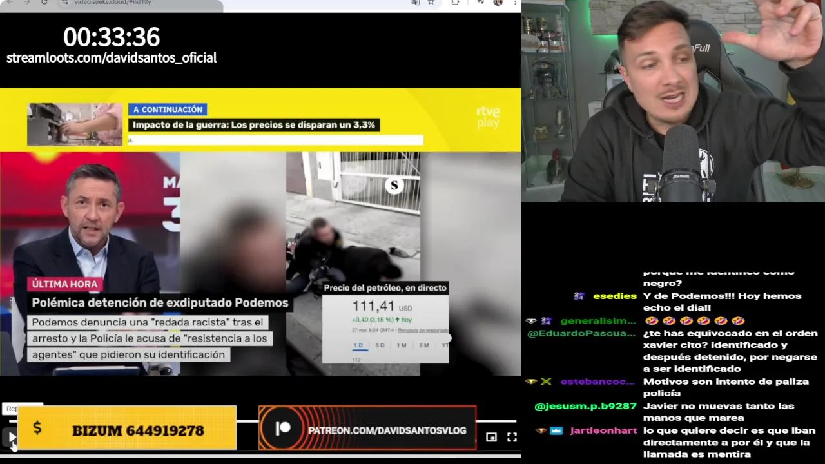The height and width of the screenshot is (464, 825).
Task: Click the X badge beside estebancoc...
Action: 546,382
